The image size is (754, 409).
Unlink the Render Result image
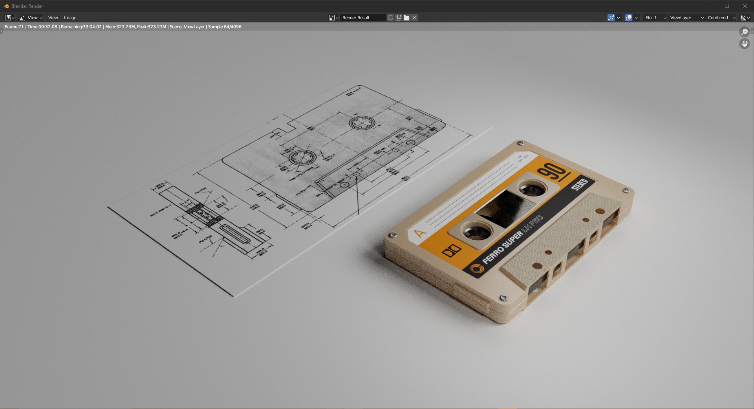click(414, 18)
